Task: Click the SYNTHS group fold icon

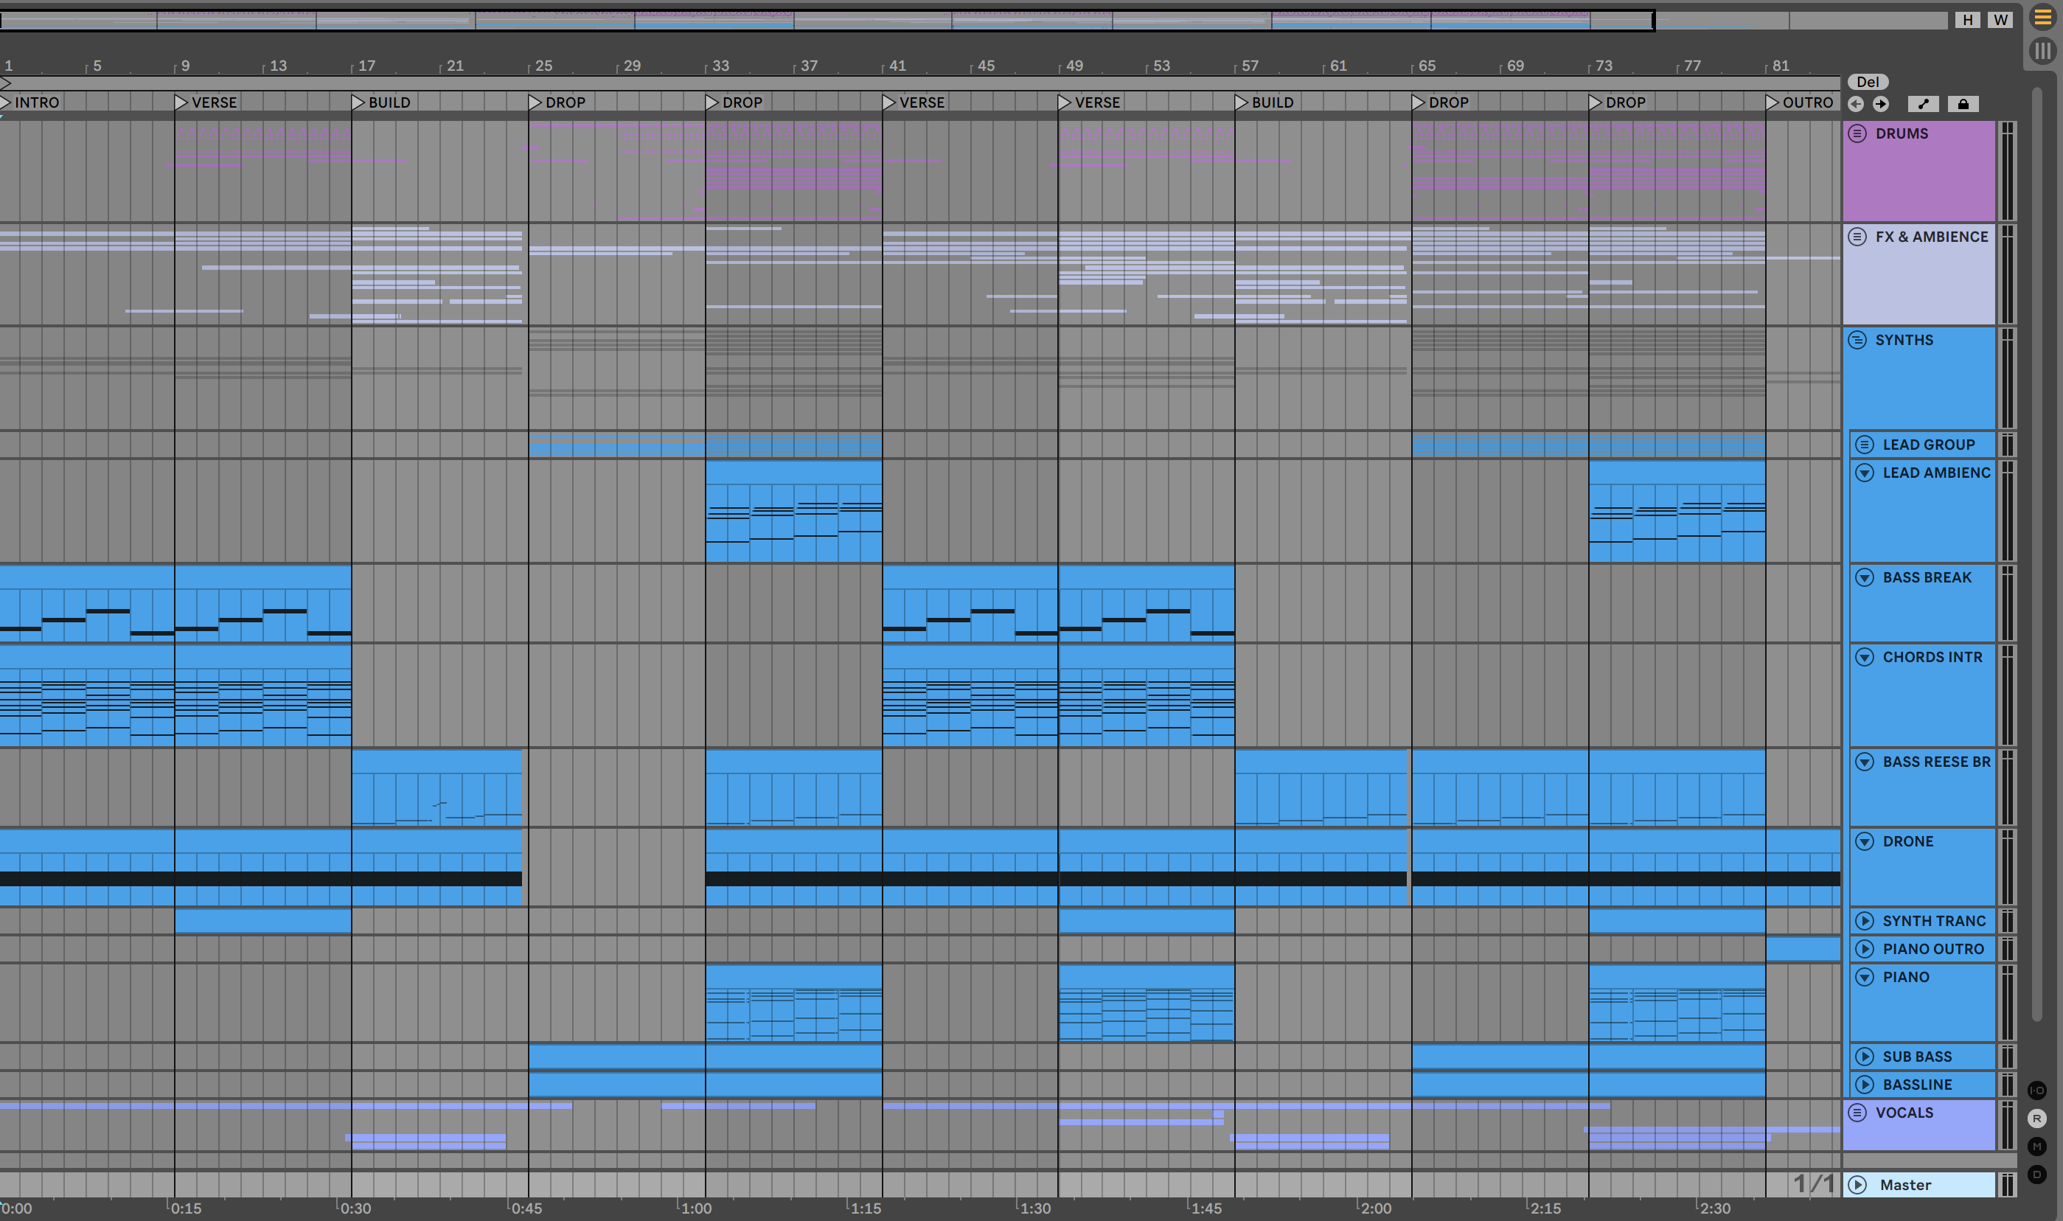Action: pos(1857,340)
